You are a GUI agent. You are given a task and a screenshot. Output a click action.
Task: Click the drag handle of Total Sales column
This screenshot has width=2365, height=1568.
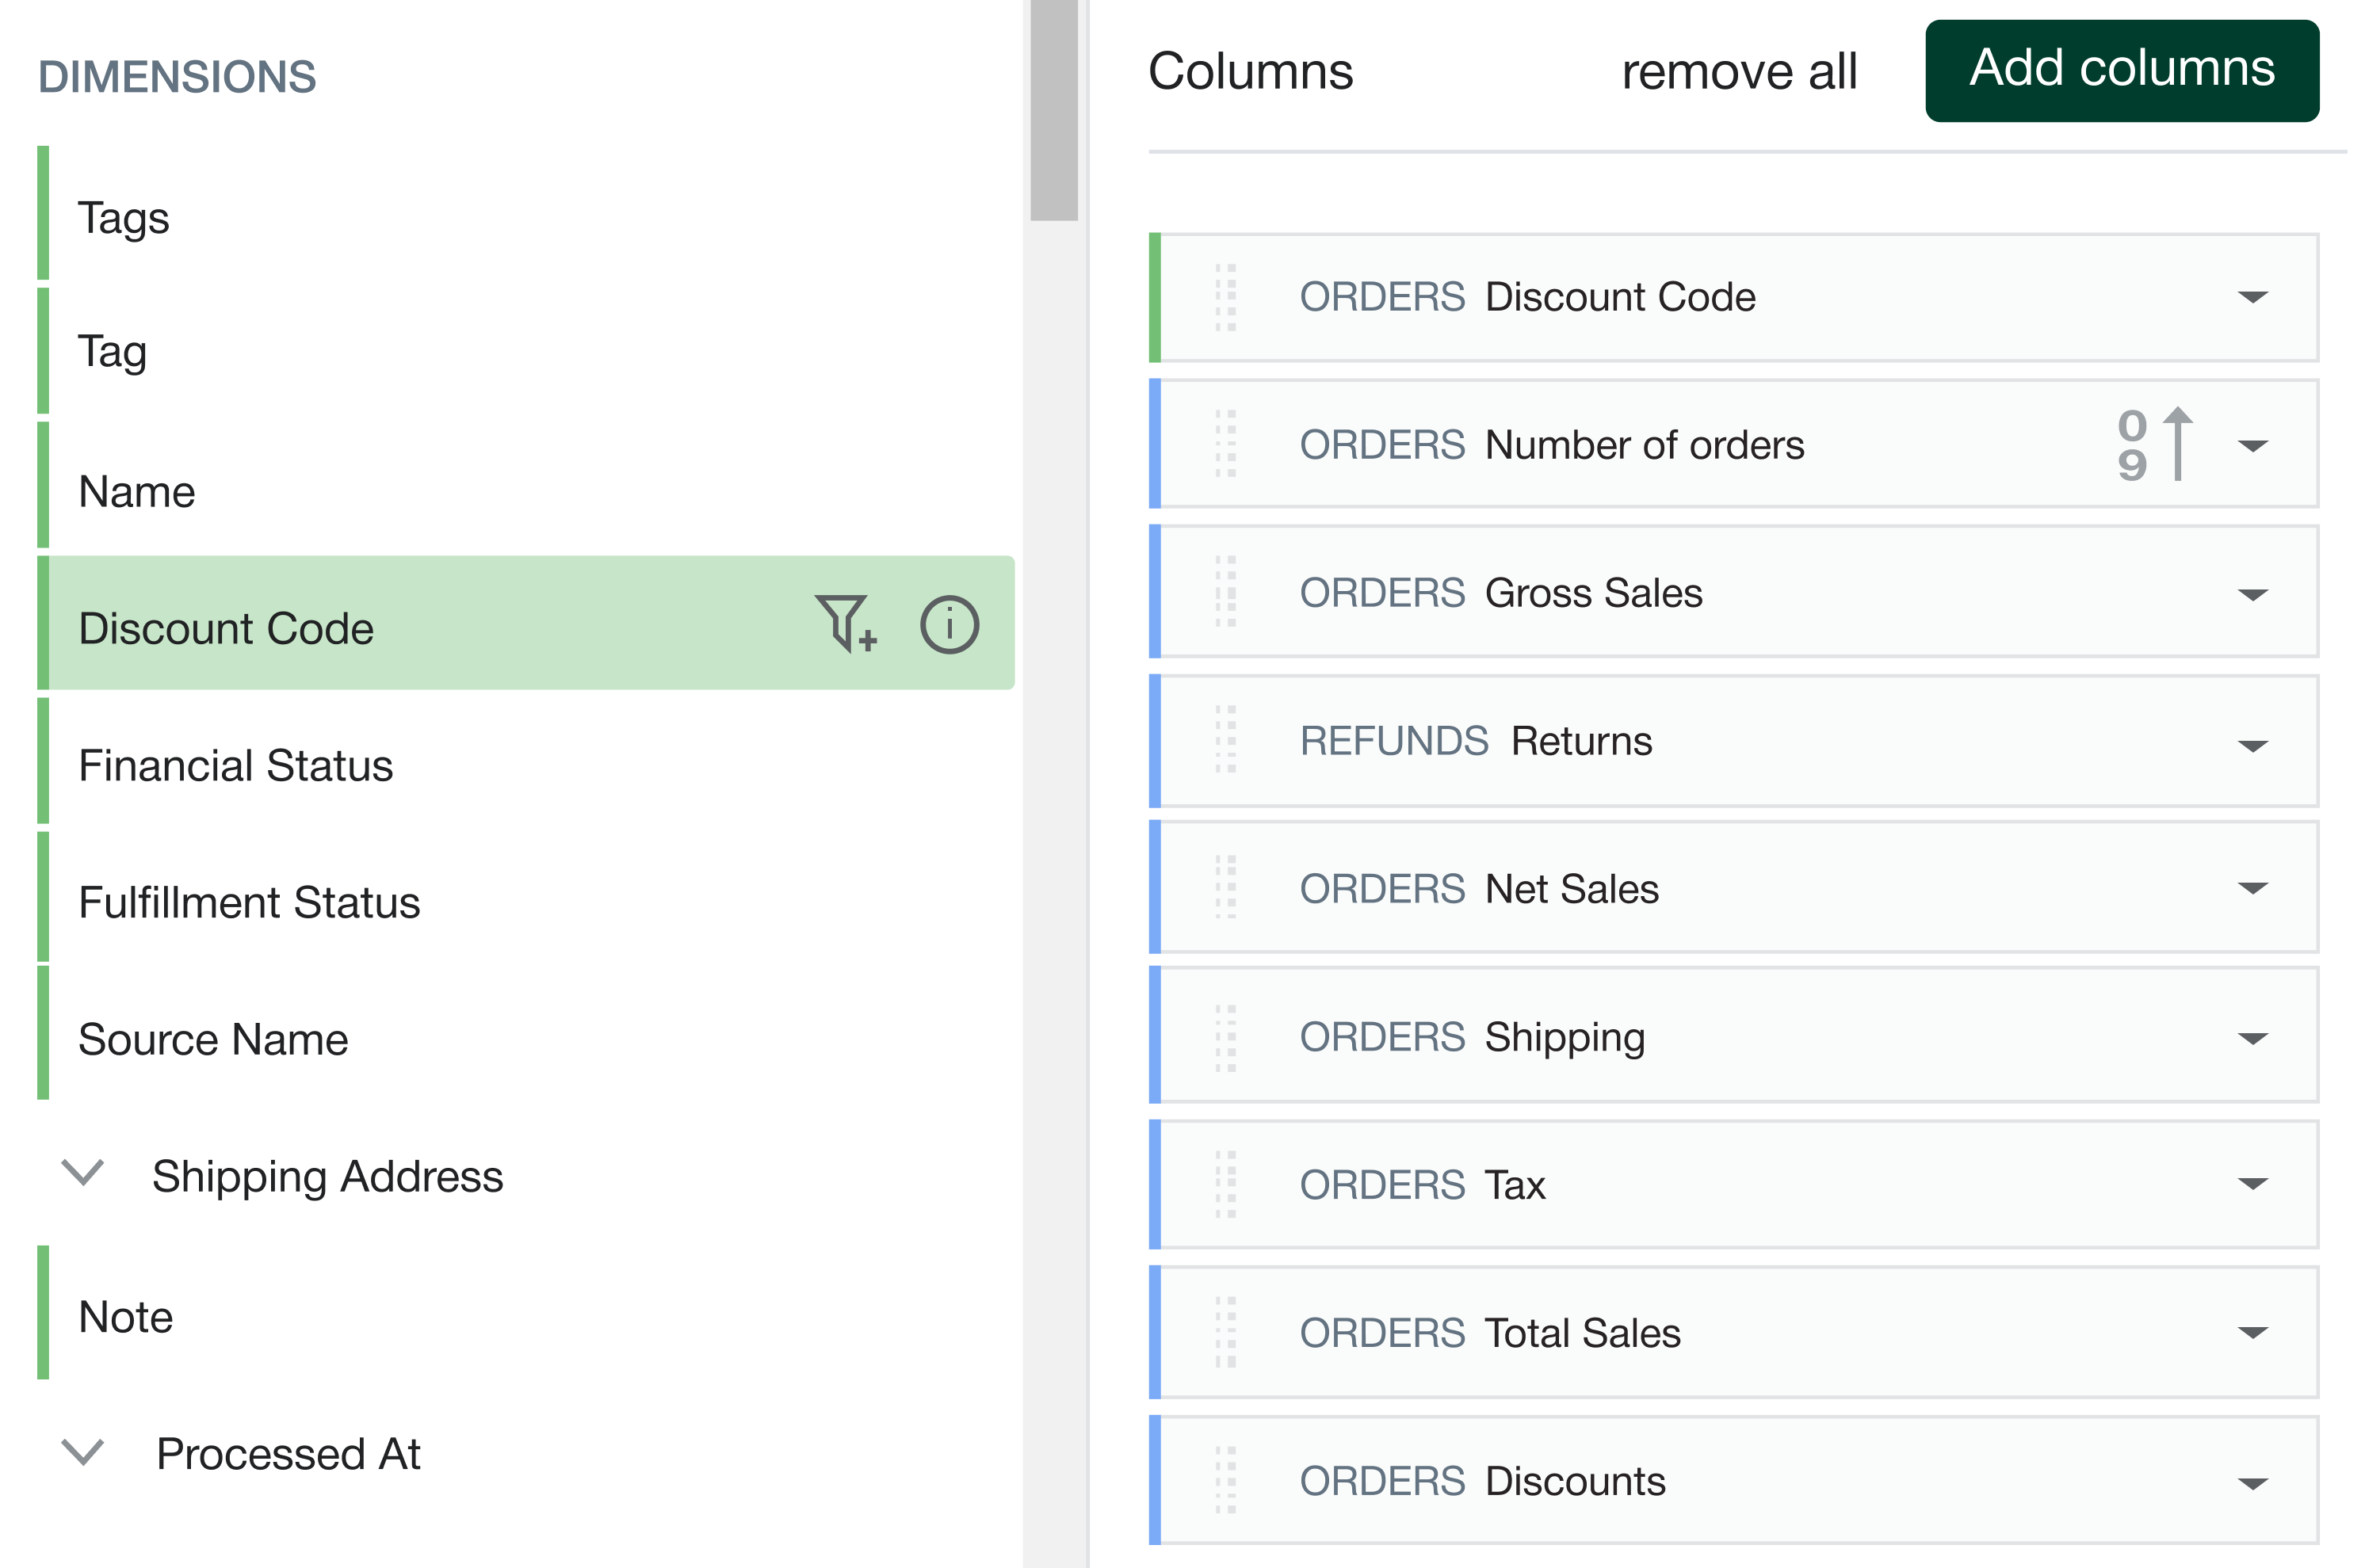(x=1225, y=1332)
